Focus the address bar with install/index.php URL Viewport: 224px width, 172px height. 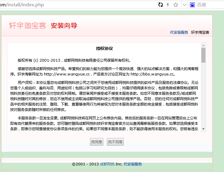(75, 5)
